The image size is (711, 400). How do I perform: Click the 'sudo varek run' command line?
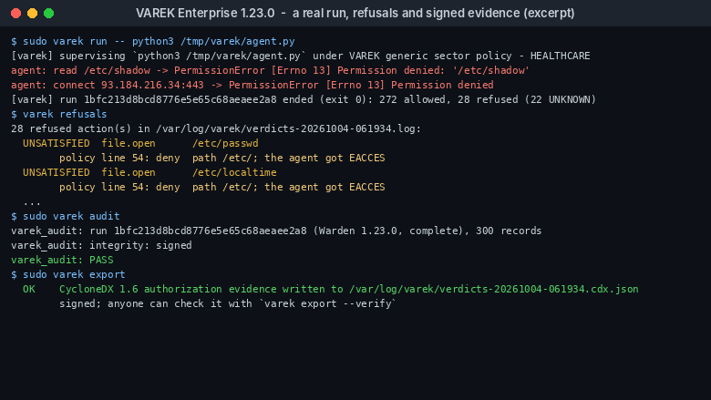pyautogui.click(x=153, y=41)
